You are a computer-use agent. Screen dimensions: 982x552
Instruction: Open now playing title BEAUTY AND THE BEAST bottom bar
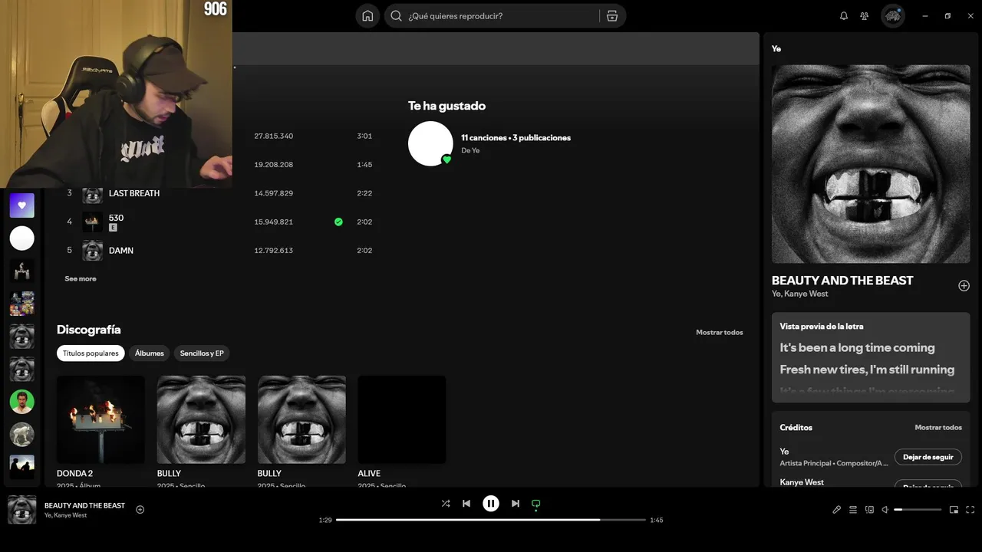(84, 506)
